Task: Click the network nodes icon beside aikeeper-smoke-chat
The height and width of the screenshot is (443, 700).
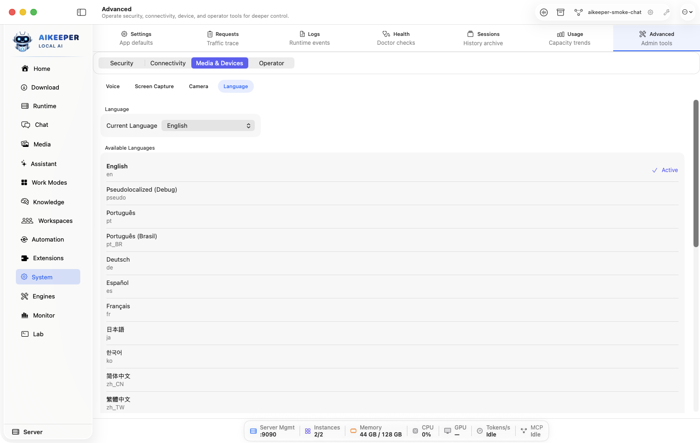Action: (578, 12)
